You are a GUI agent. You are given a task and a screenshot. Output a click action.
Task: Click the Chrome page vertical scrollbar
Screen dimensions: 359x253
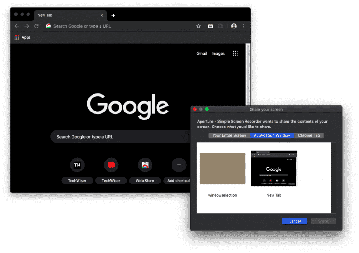point(248,76)
